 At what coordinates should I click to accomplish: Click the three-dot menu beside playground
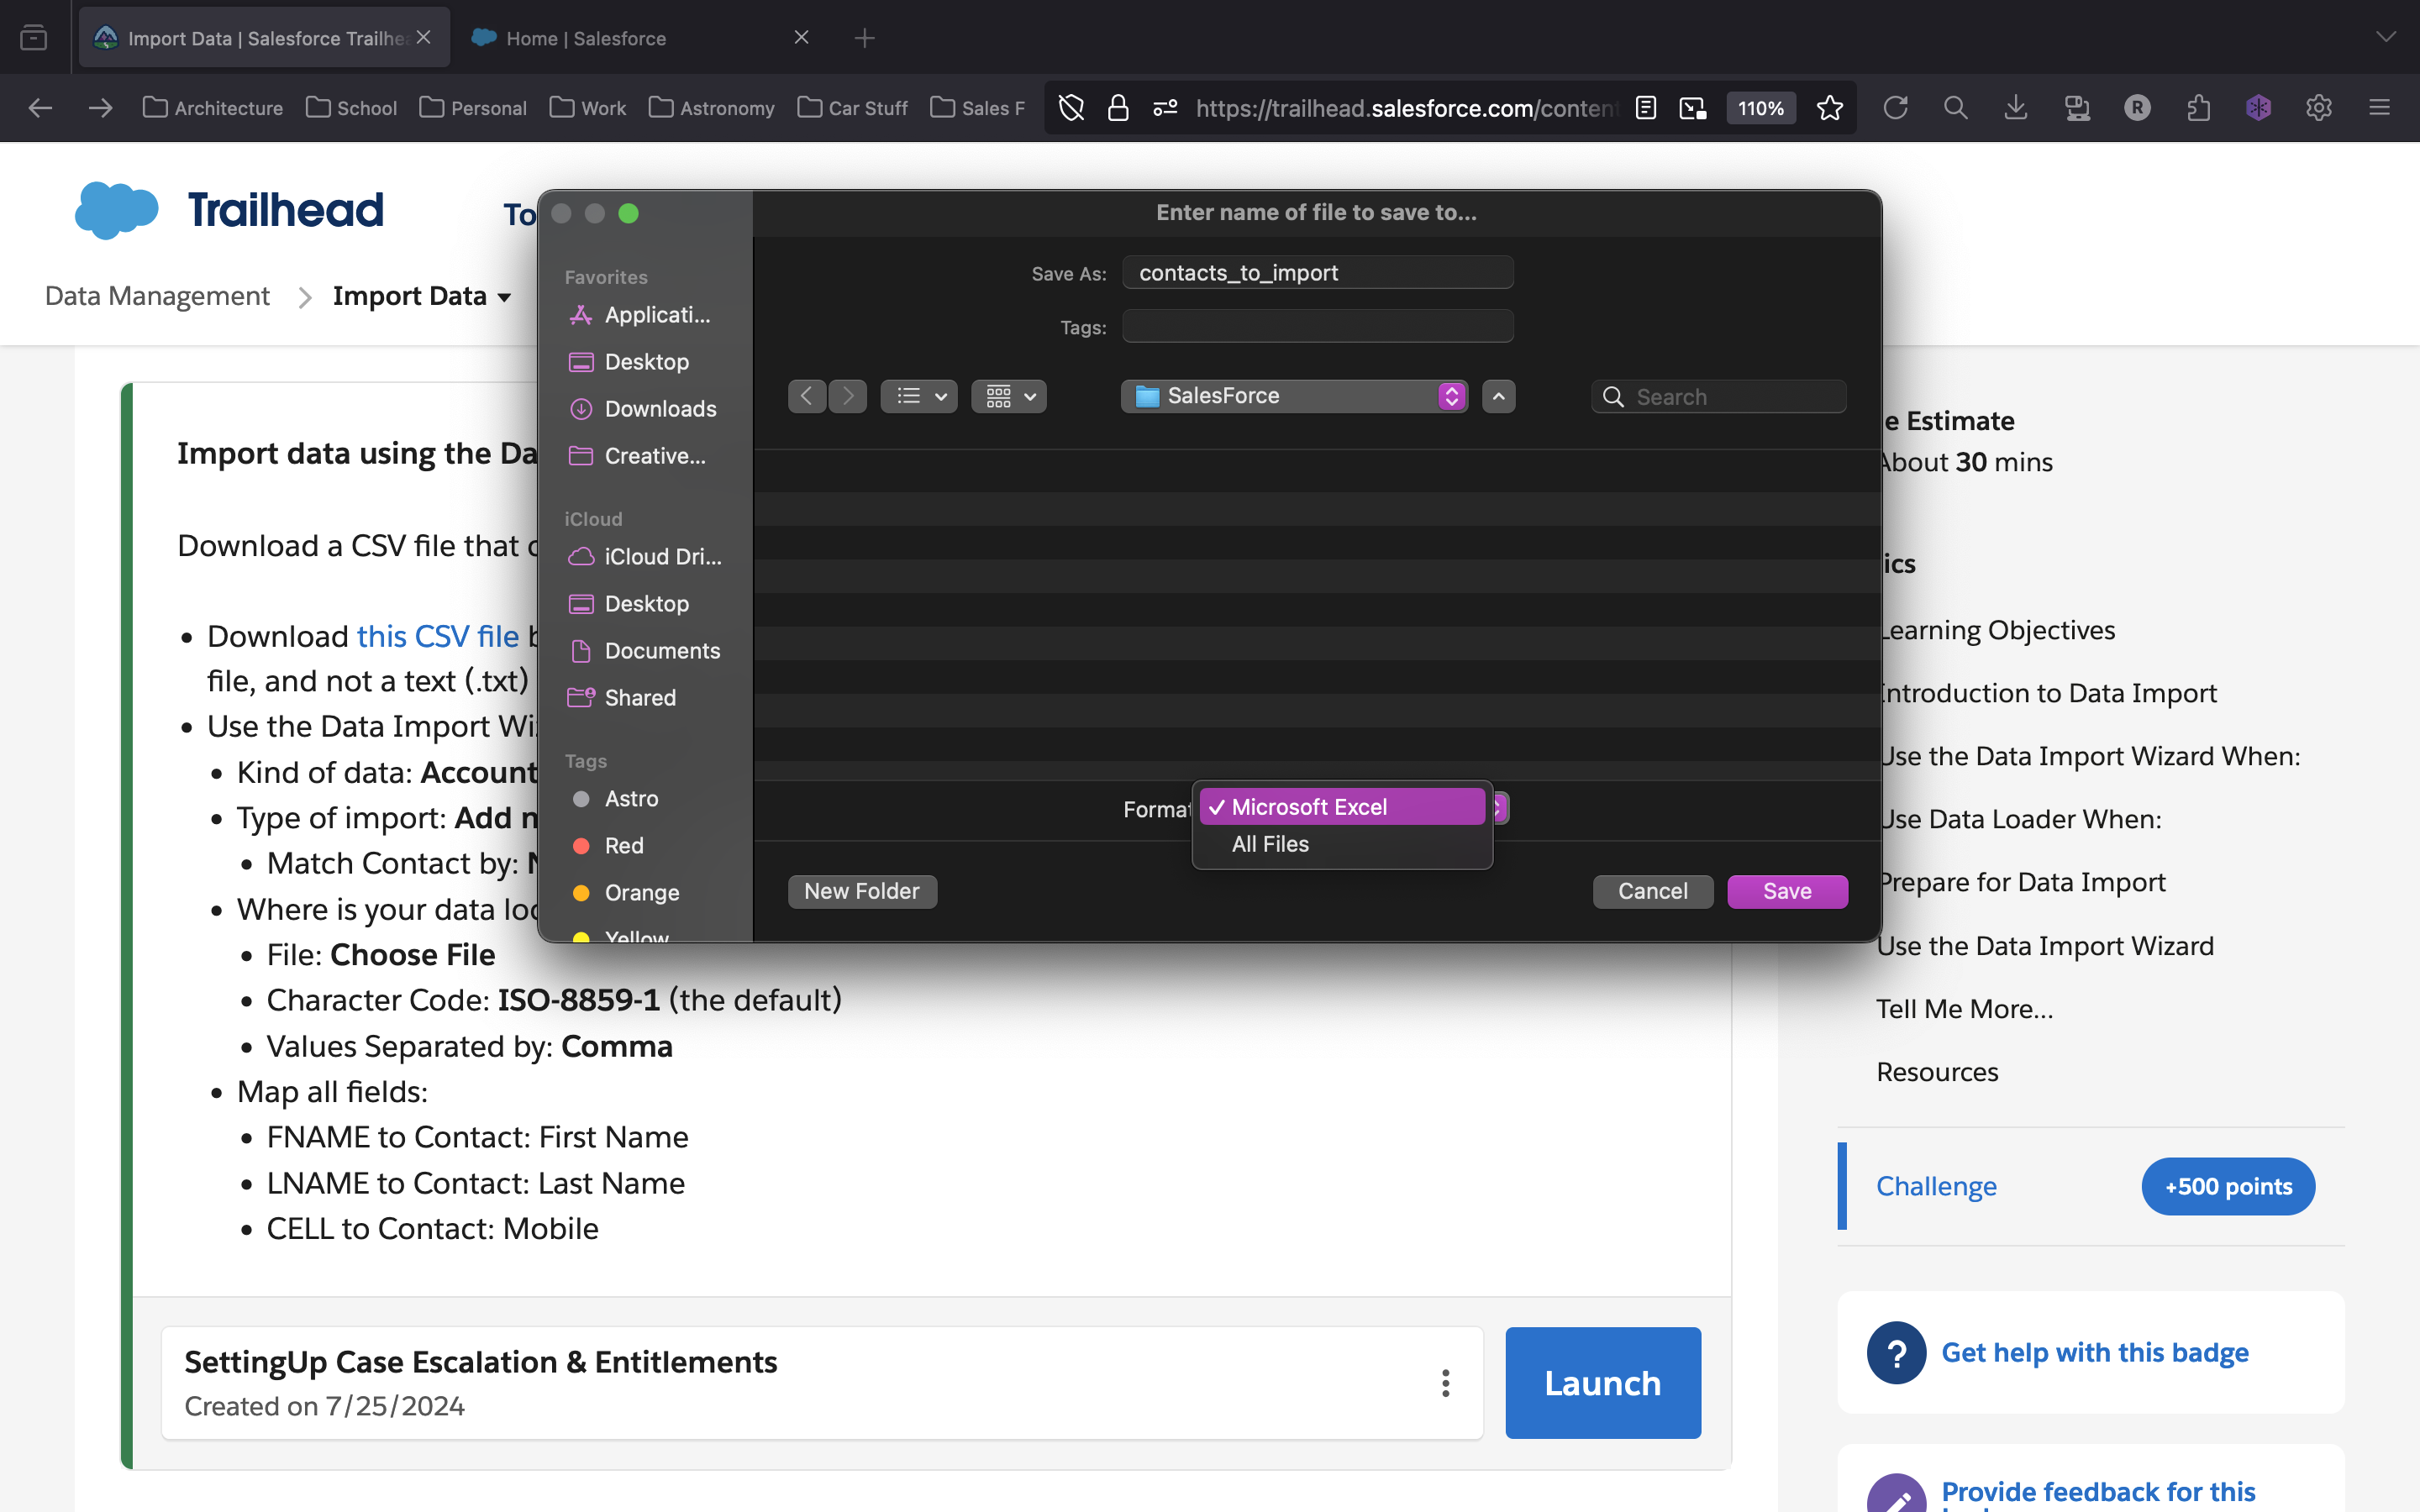click(x=1445, y=1383)
